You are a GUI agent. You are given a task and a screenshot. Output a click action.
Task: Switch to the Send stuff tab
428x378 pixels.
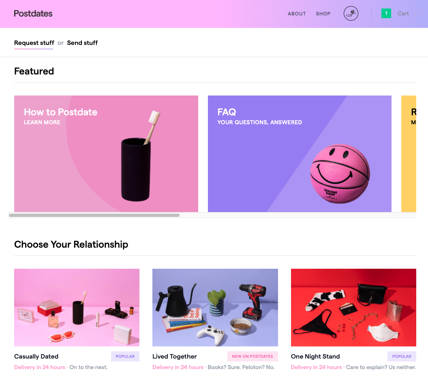point(82,43)
